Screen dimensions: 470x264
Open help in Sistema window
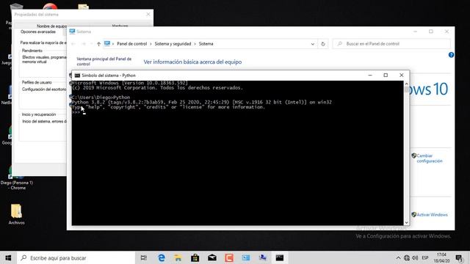(x=451, y=55)
